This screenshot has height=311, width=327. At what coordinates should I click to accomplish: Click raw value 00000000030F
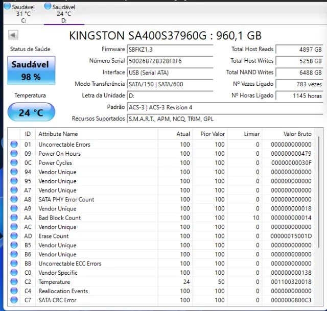291,163
